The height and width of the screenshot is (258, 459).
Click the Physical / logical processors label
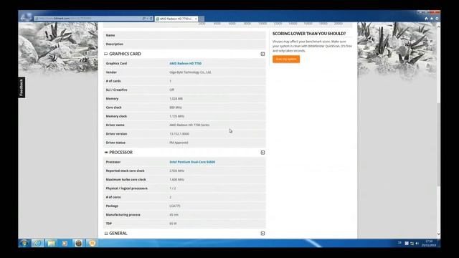pos(126,188)
